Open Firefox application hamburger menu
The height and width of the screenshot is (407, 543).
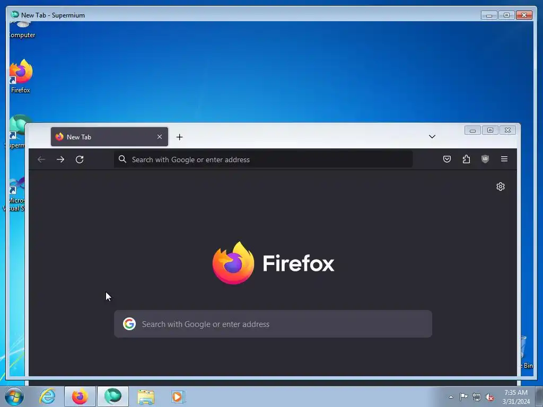tap(504, 159)
